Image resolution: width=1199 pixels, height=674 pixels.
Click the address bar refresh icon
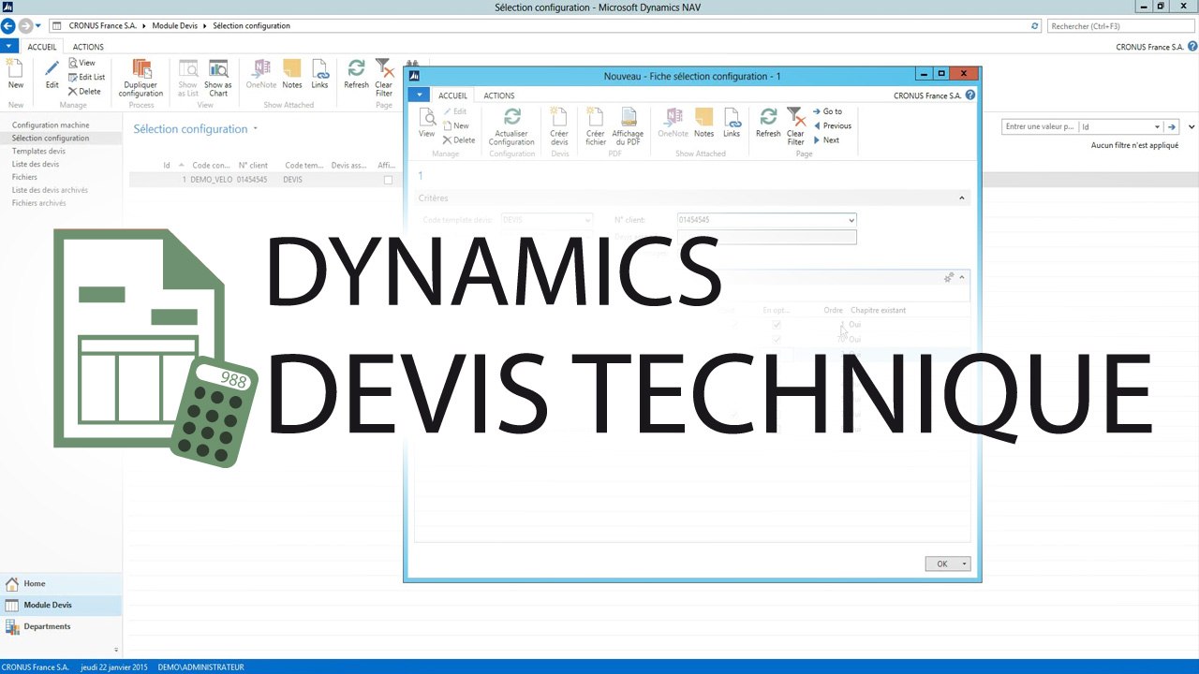(1035, 26)
